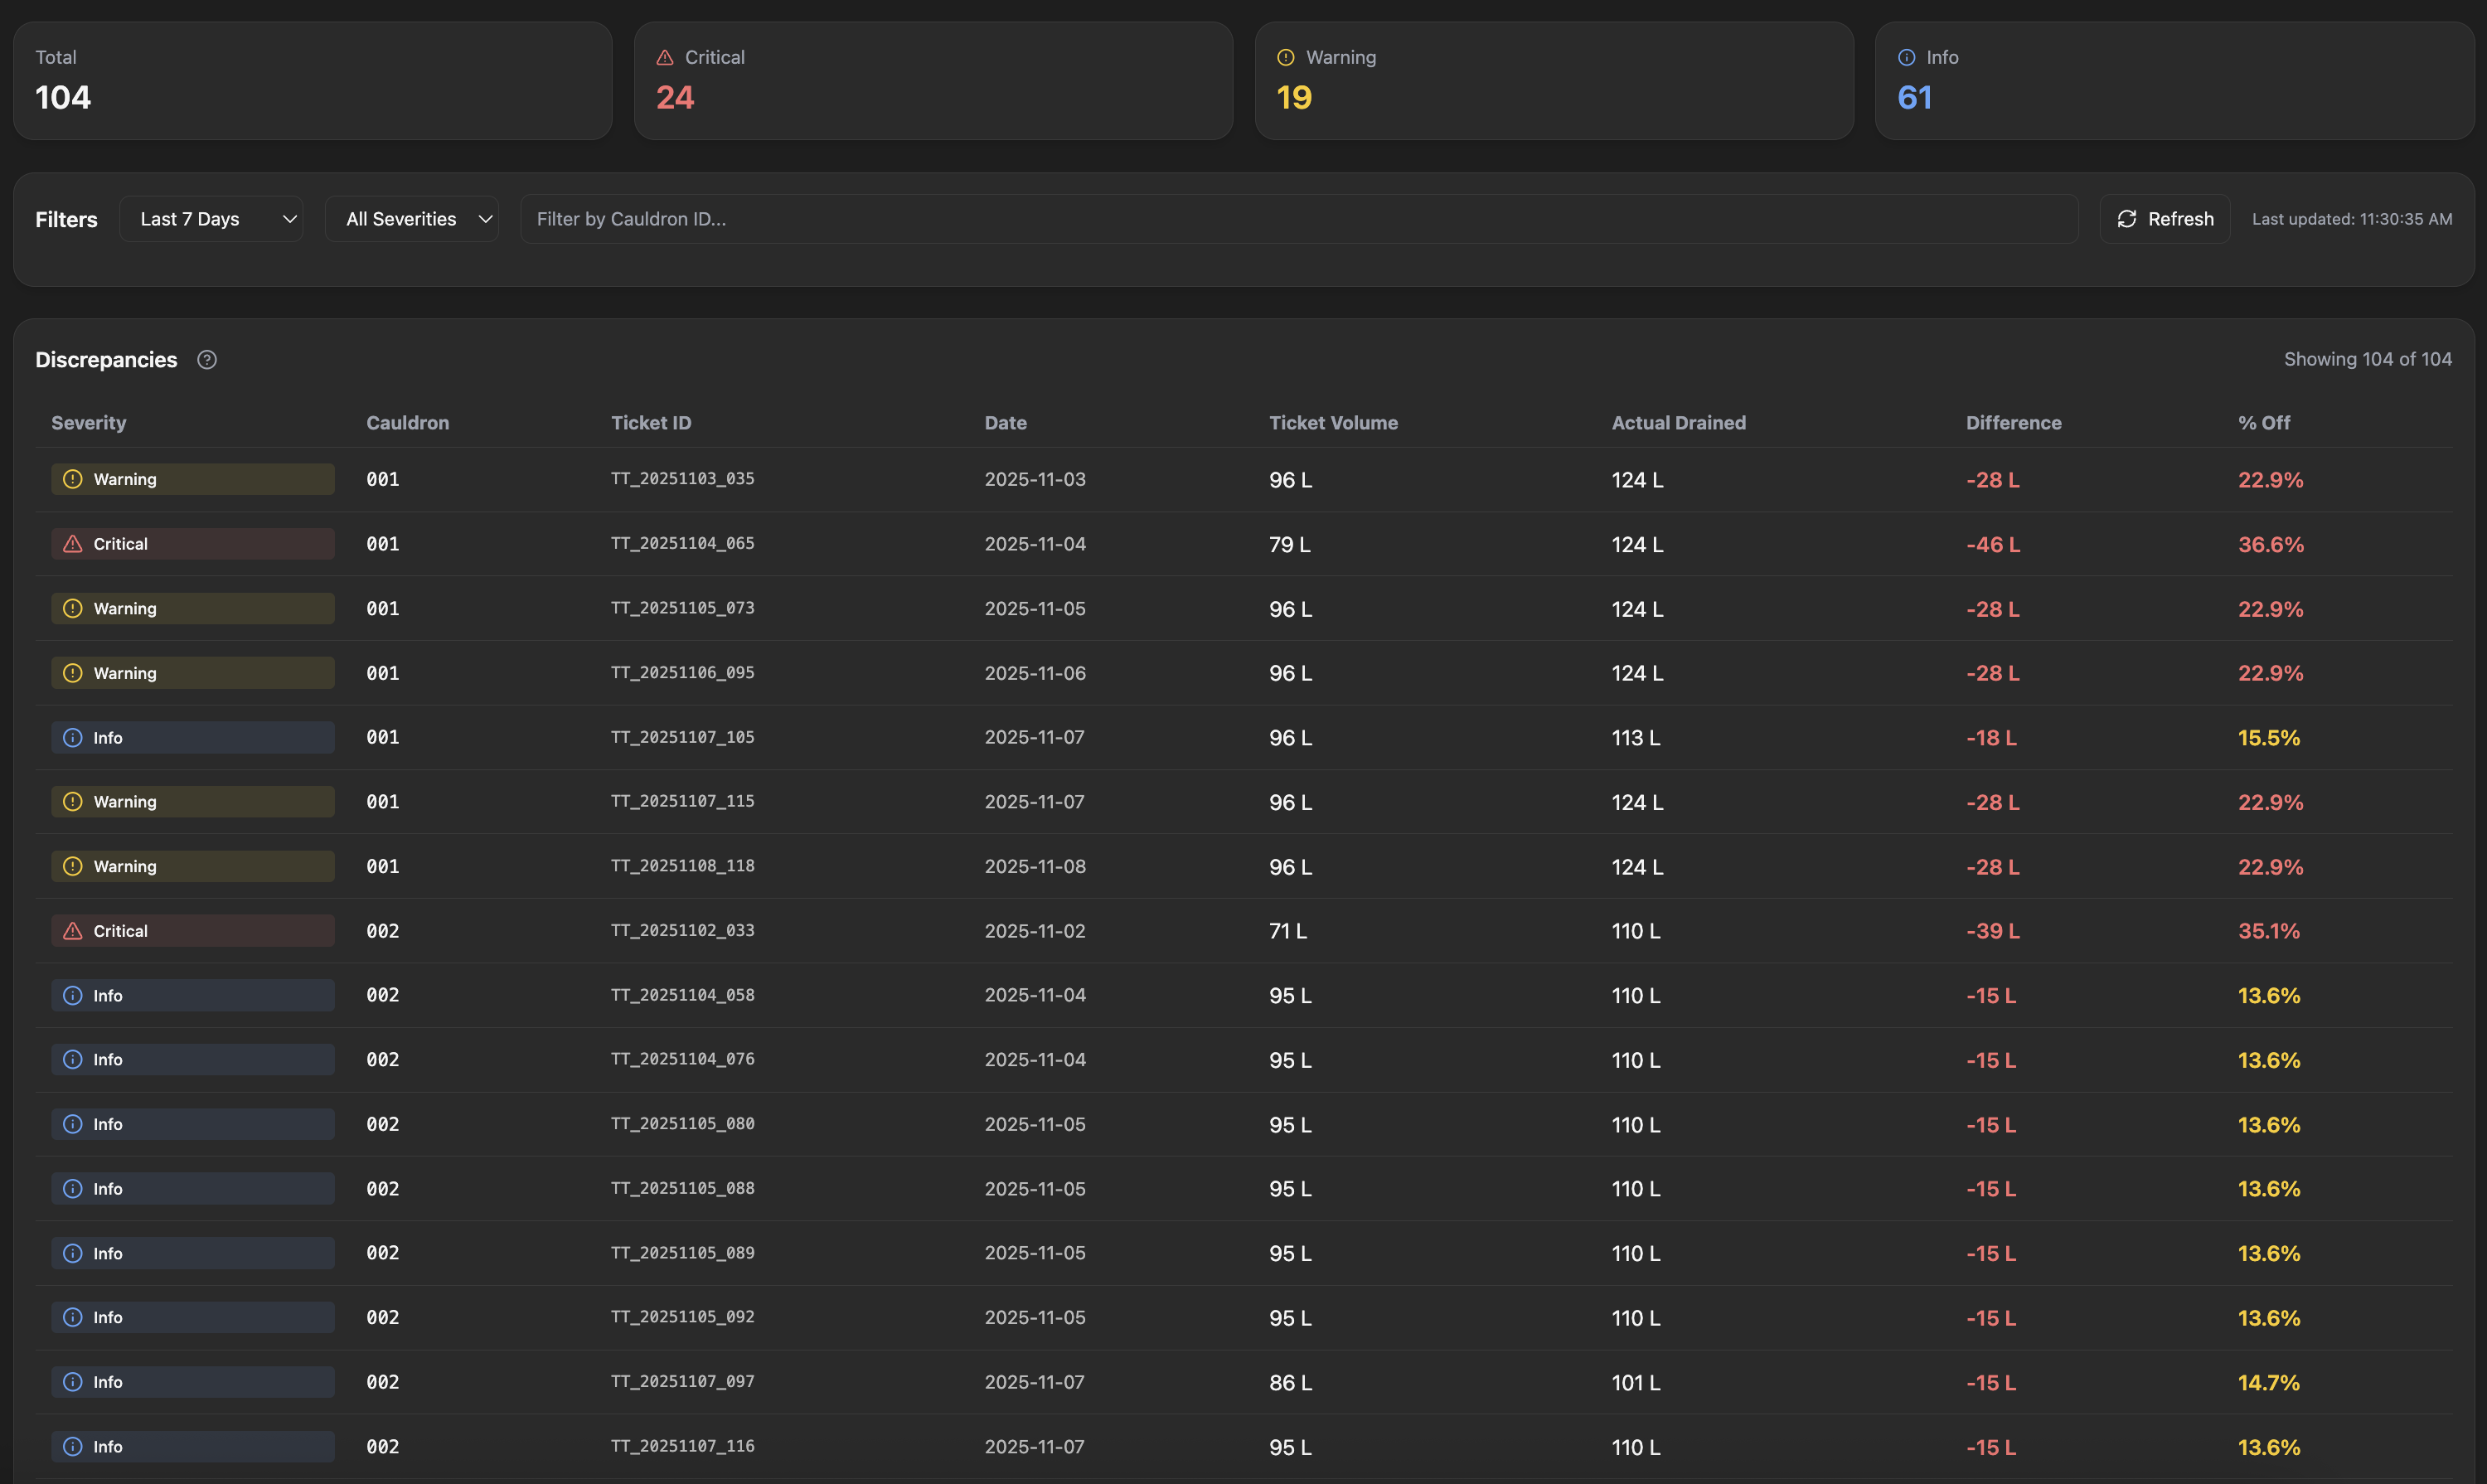The image size is (2487, 1484).
Task: Click the info icon on ticket TT_20251107_105
Action: point(73,738)
